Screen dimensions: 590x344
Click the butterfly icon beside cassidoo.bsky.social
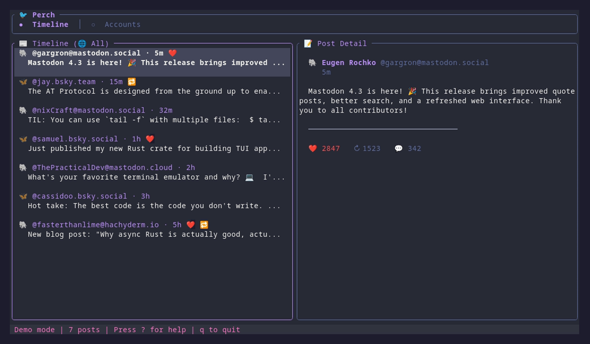(x=23, y=196)
